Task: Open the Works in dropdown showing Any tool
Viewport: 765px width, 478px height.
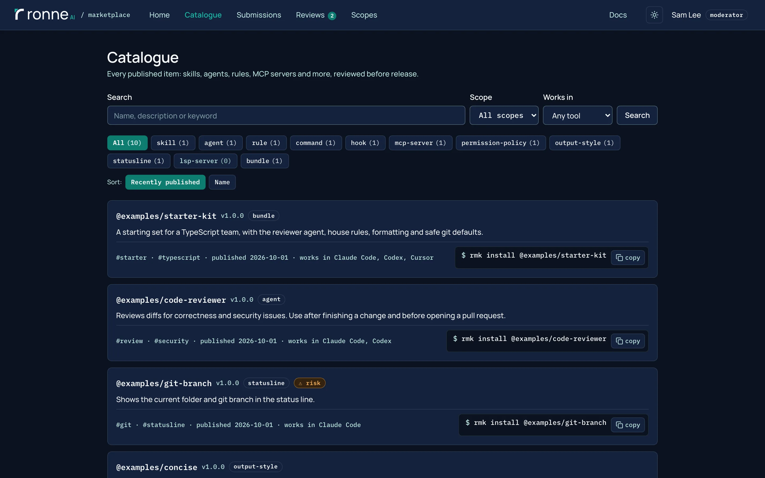Action: [577, 116]
